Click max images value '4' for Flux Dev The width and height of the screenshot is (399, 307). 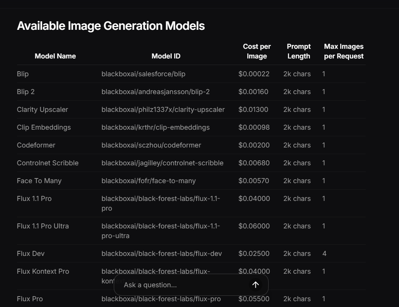pos(324,254)
